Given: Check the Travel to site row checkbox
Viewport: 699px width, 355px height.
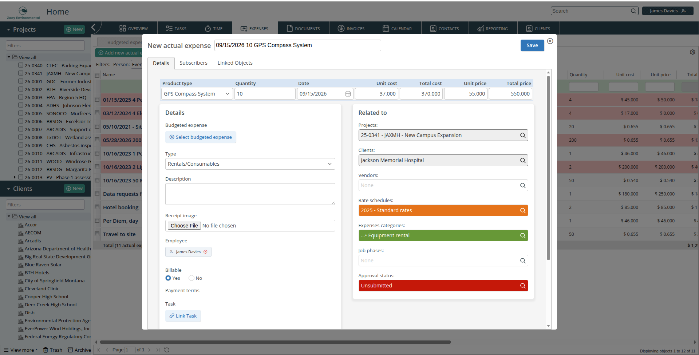Looking at the screenshot, I should click(x=97, y=234).
